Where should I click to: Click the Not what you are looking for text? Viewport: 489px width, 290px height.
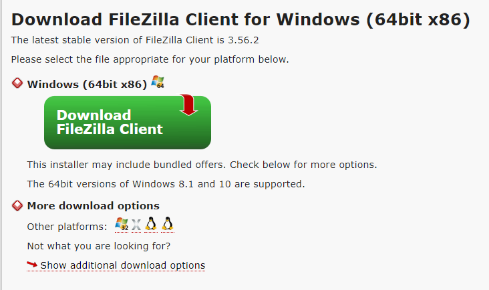pyautogui.click(x=99, y=246)
